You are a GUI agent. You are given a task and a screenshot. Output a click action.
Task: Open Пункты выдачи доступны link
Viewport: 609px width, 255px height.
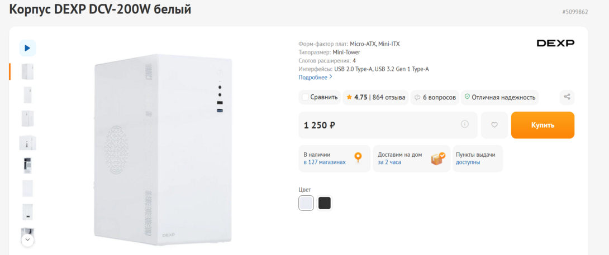point(468,162)
